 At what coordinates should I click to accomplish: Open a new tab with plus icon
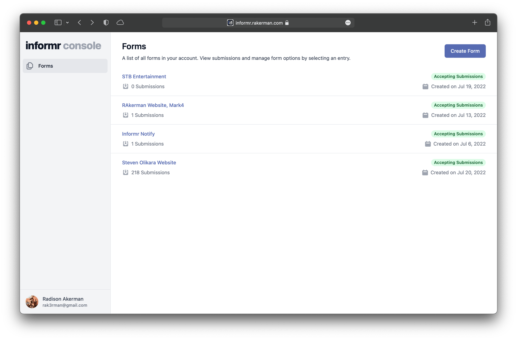pos(474,23)
